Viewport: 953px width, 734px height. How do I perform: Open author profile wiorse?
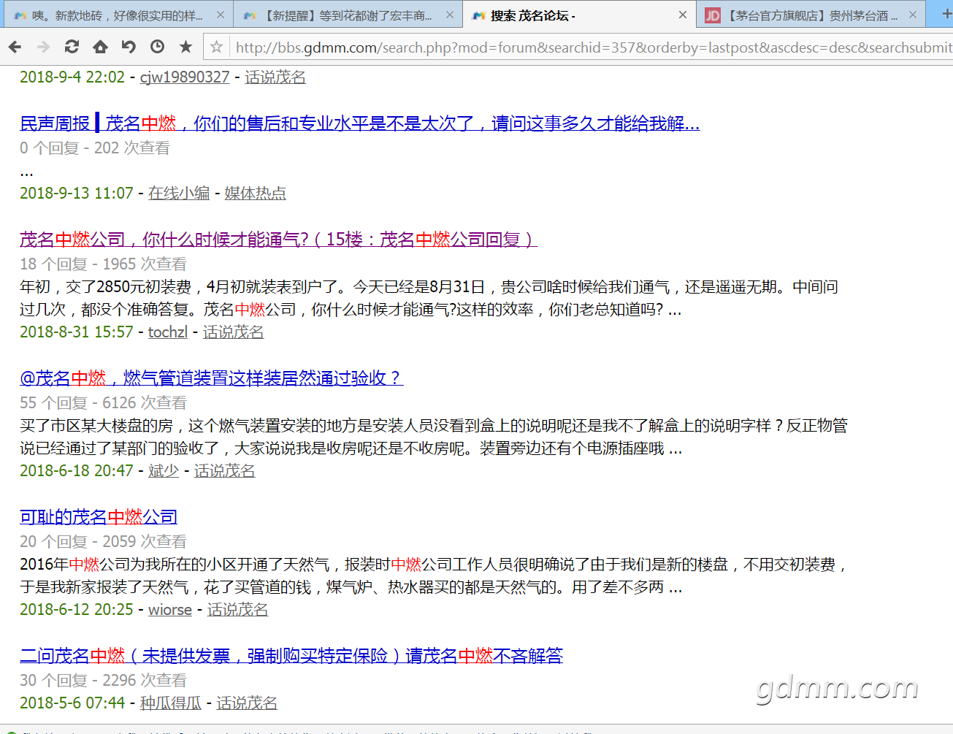[x=170, y=610]
